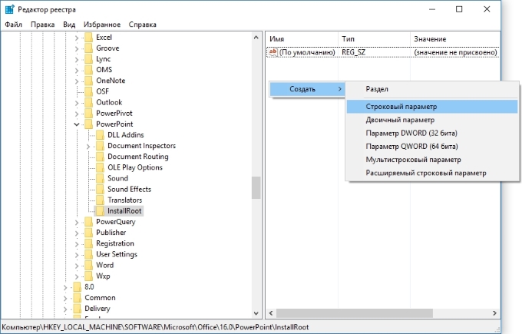Viewport: 522px width, 334px height.
Task: Click the tree scrollbar down arrow
Action: (x=256, y=313)
